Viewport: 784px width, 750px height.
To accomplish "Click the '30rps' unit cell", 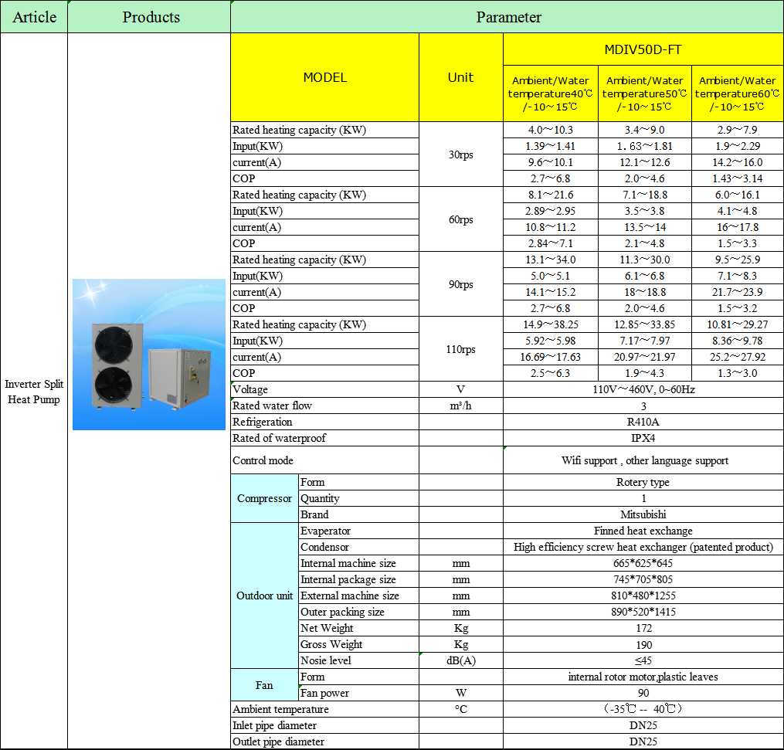I will [x=461, y=154].
